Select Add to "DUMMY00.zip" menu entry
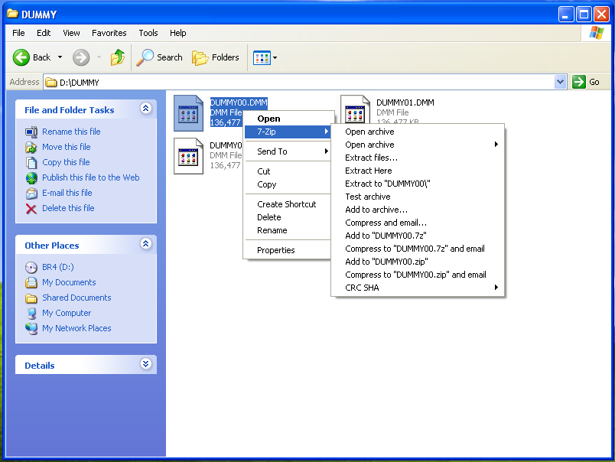Viewport: 615px width, 462px height. tap(386, 262)
